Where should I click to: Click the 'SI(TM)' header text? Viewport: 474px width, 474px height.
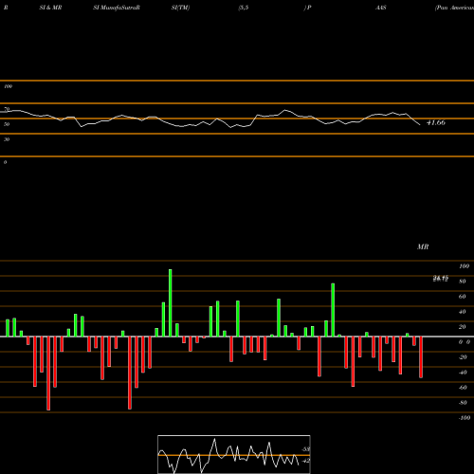point(180,8)
